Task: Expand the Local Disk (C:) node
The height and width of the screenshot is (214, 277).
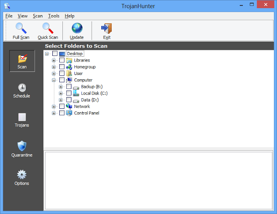Action: coord(61,94)
